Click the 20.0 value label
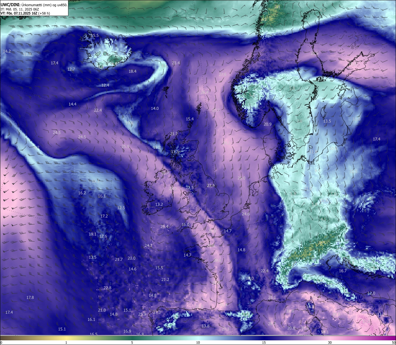 [x=131, y=258]
